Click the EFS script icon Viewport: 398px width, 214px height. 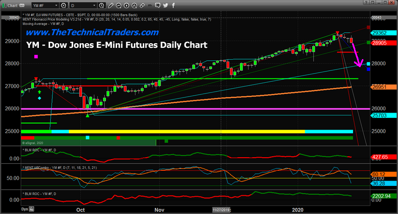[x=150, y=5]
